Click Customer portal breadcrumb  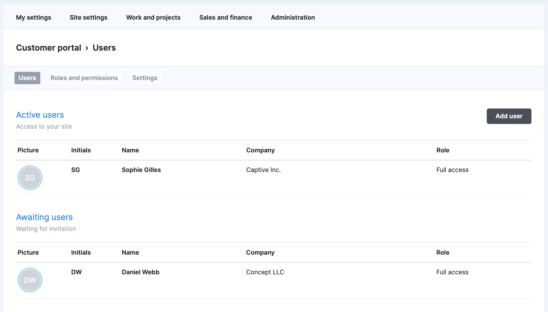pos(49,48)
